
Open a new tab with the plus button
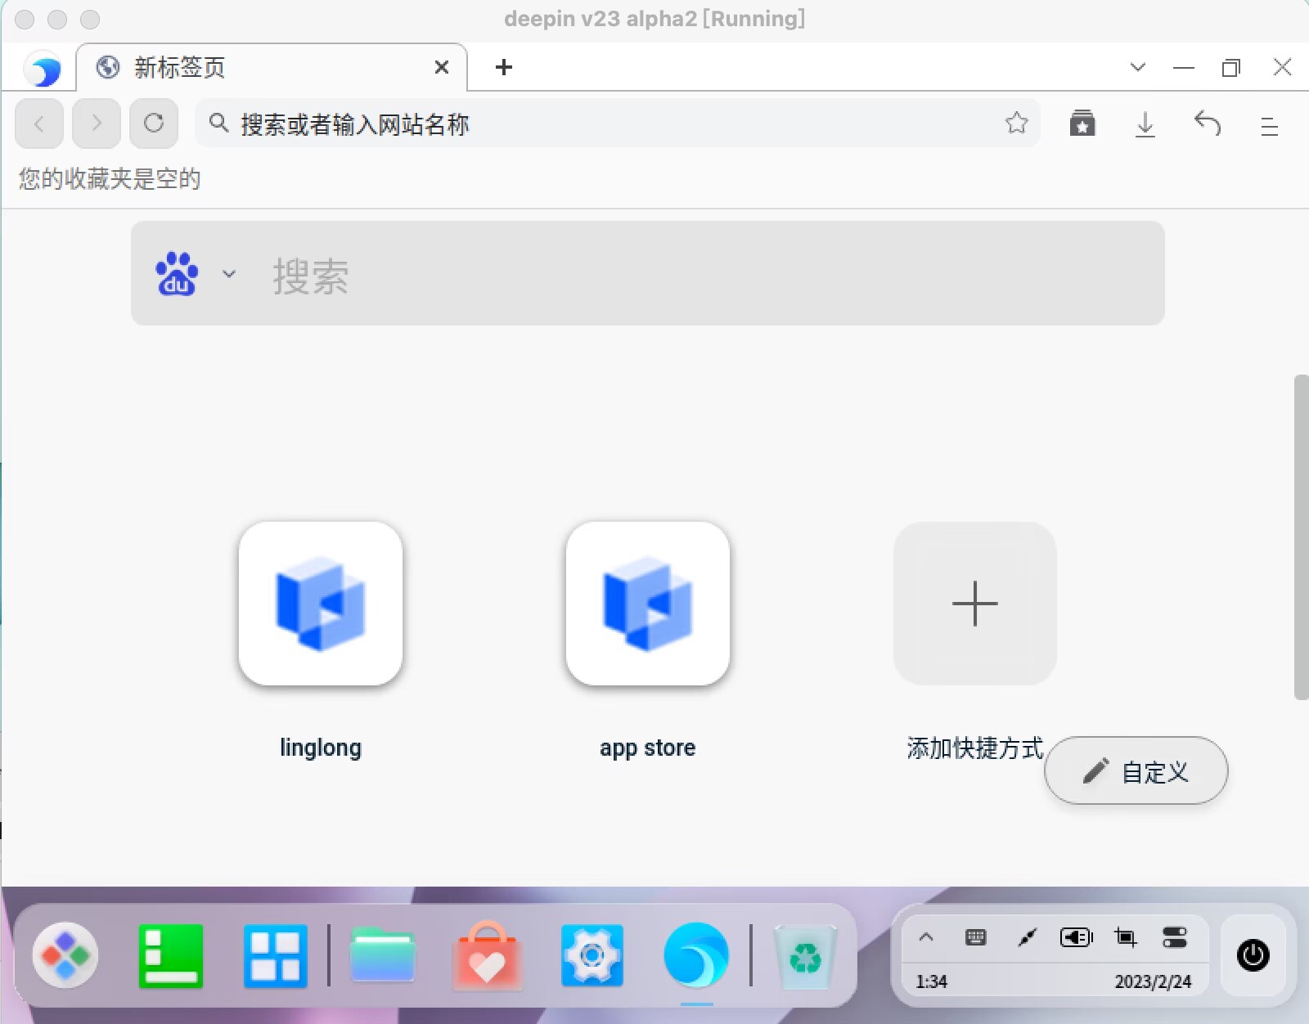[504, 67]
